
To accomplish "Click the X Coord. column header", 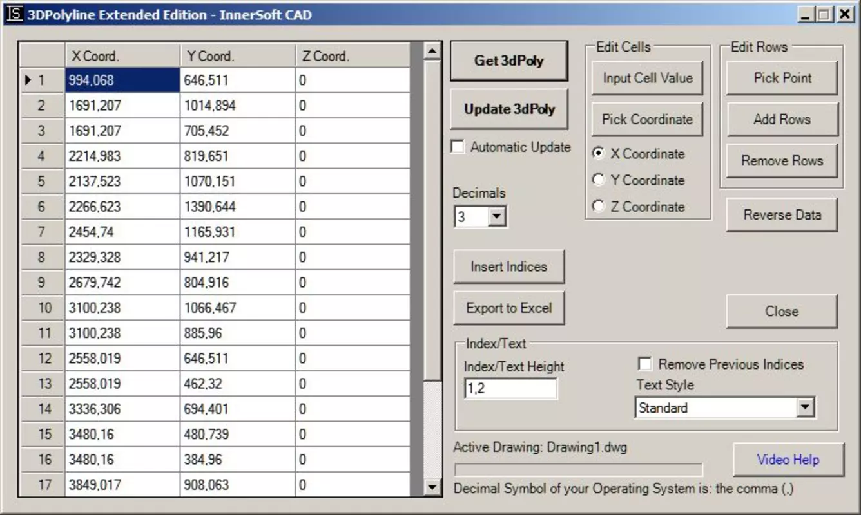I will pyautogui.click(x=122, y=56).
